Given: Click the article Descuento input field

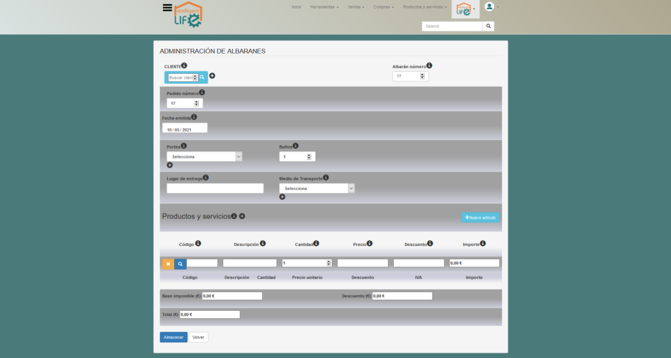Looking at the screenshot, I should coord(419,263).
